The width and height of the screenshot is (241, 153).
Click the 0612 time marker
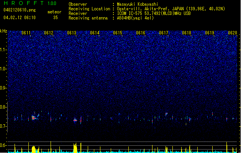pos(49,33)
